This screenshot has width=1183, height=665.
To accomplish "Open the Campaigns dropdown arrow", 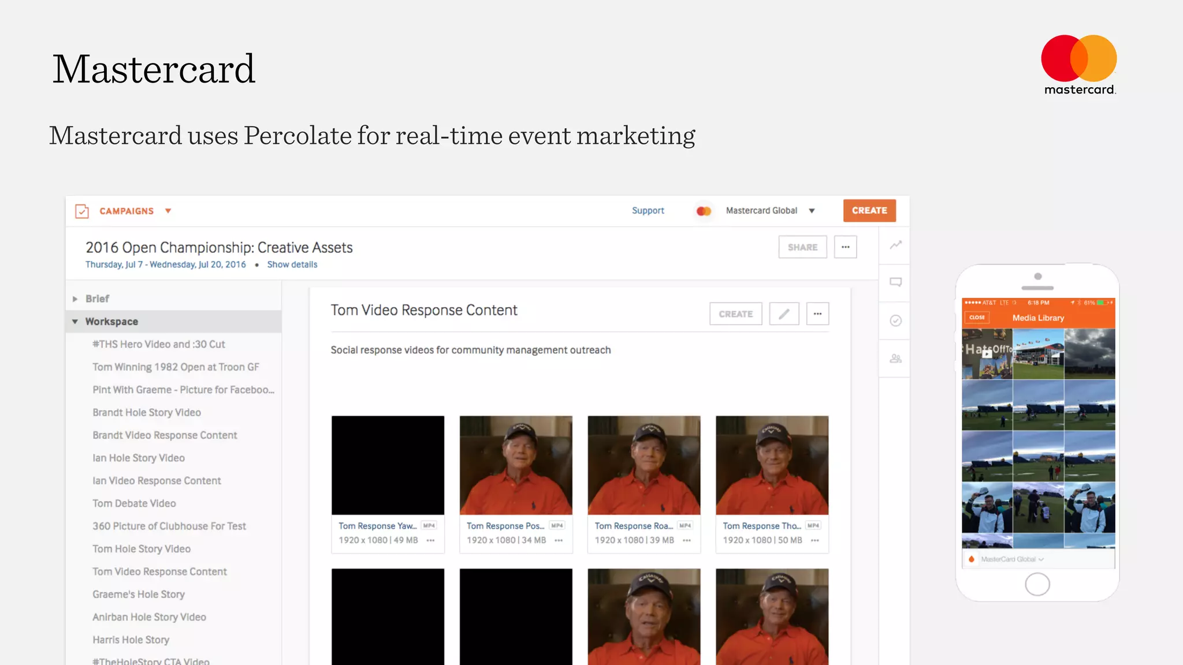I will coord(168,211).
